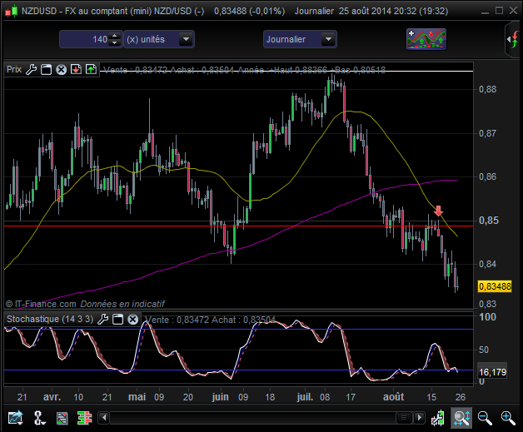Click the mai date axis label
The height and width of the screenshot is (432, 523).
[x=137, y=397]
